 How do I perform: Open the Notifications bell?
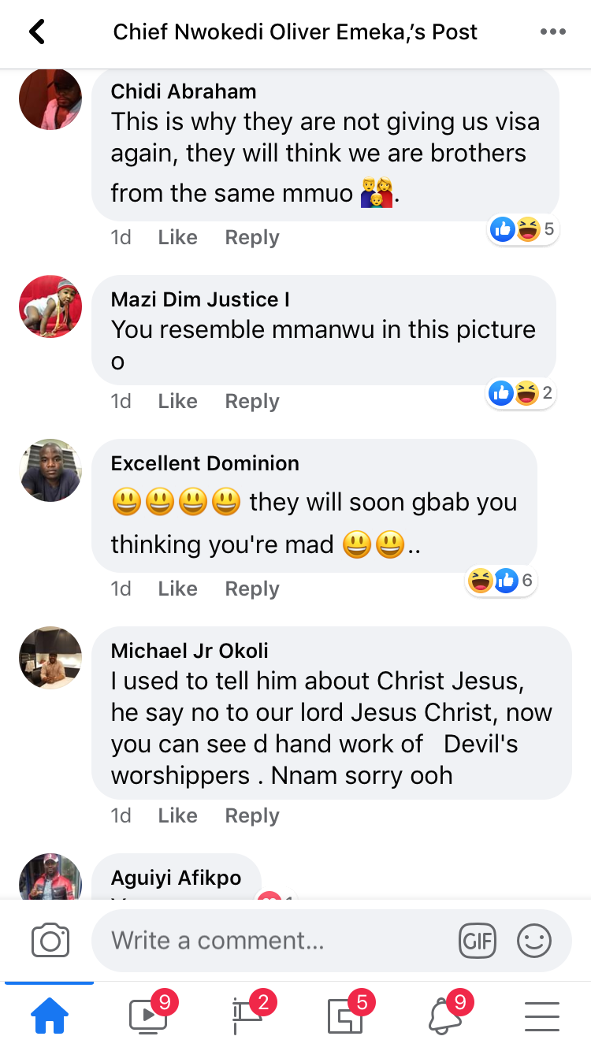[x=444, y=1016]
